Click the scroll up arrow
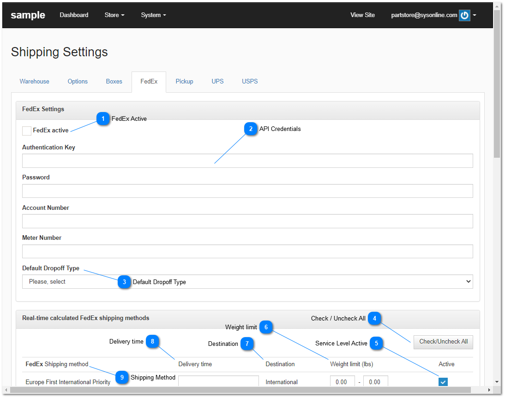The width and height of the screenshot is (505, 398). [497, 6]
